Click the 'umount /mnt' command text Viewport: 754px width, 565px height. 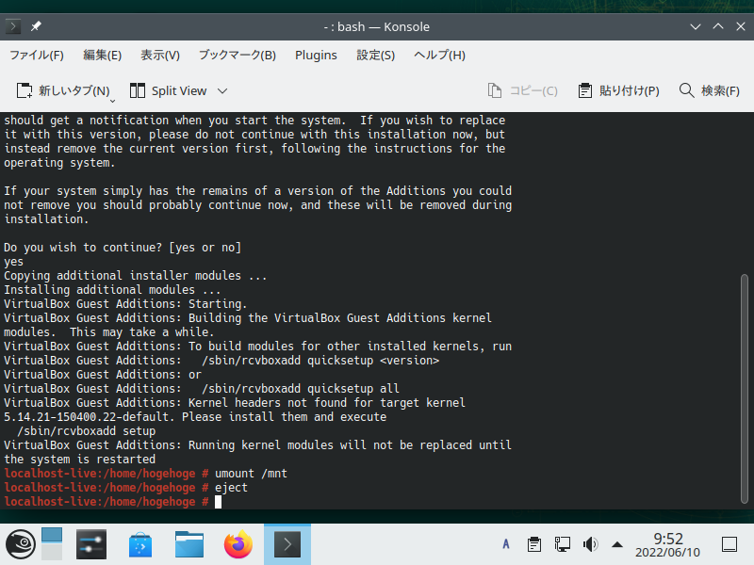click(251, 474)
